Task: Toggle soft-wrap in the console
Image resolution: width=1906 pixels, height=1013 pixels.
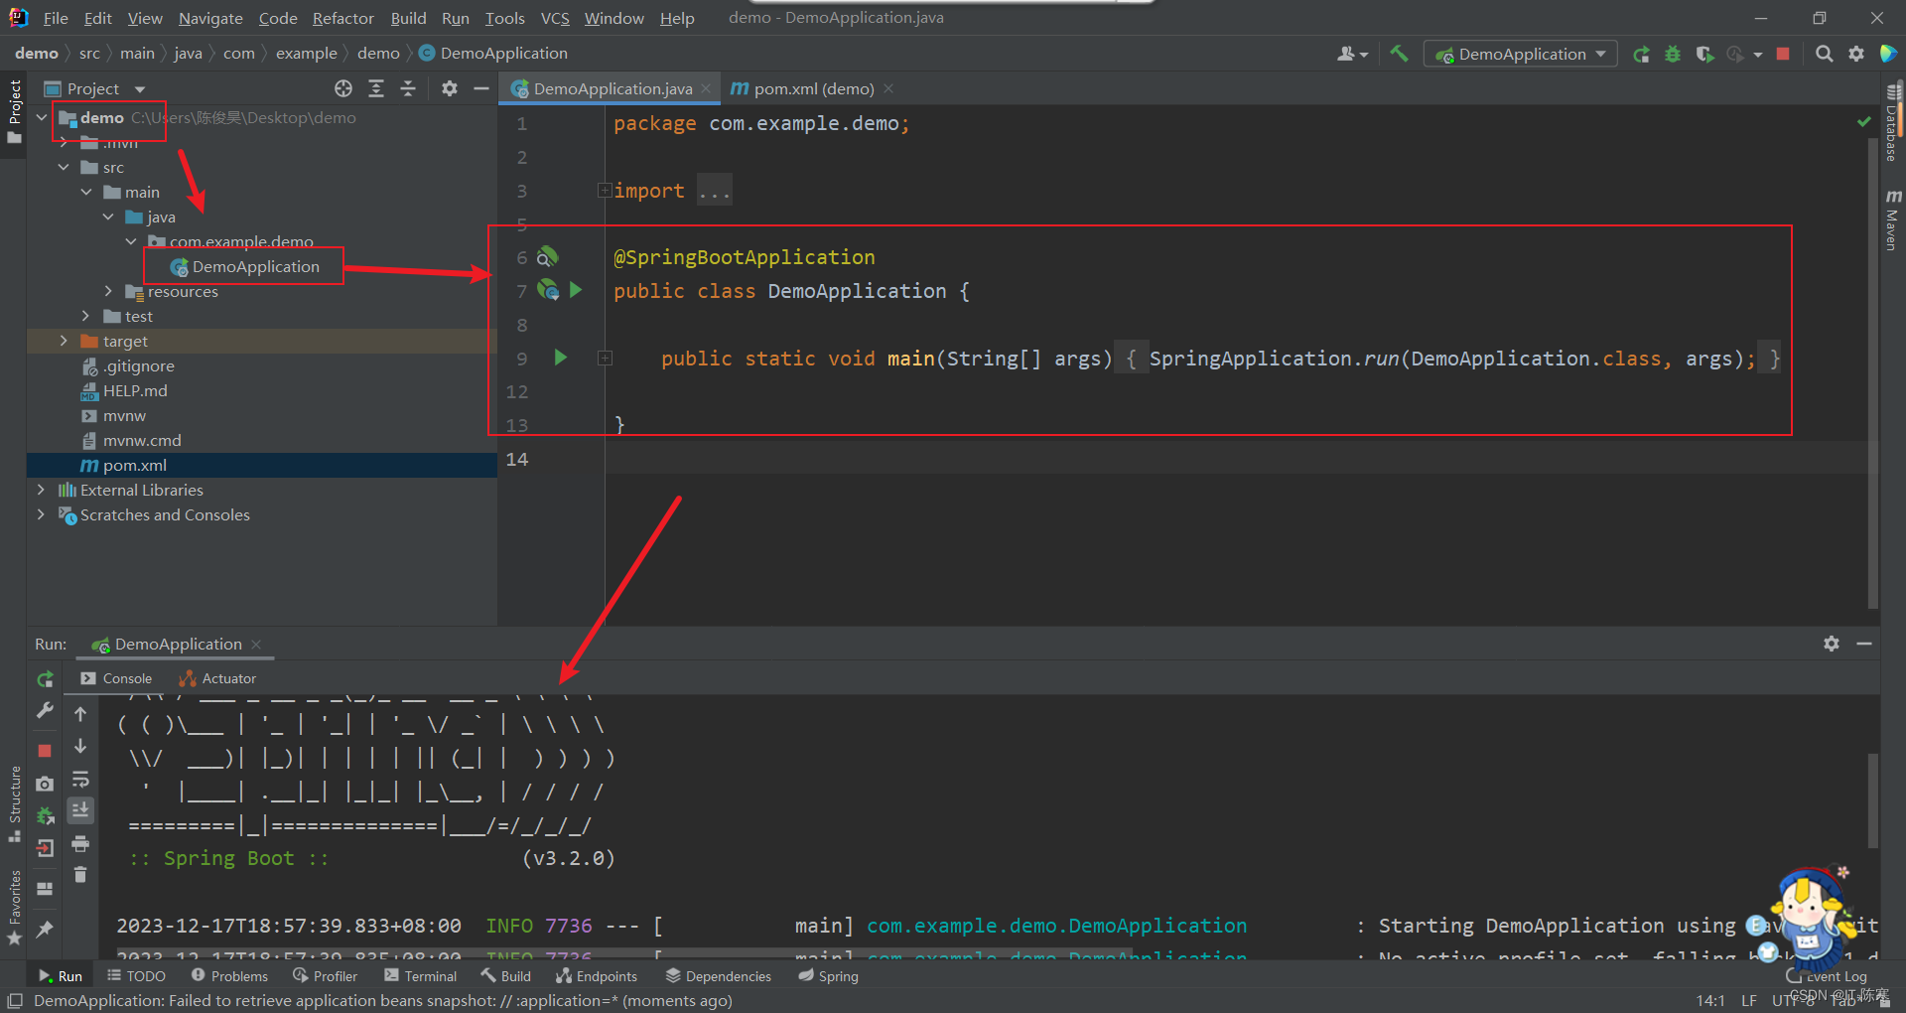Action: pyautogui.click(x=80, y=779)
